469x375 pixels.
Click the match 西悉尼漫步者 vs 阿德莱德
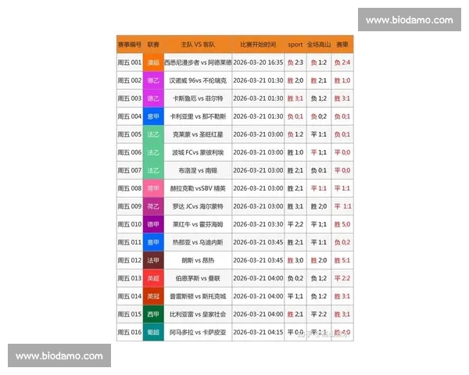pos(198,62)
